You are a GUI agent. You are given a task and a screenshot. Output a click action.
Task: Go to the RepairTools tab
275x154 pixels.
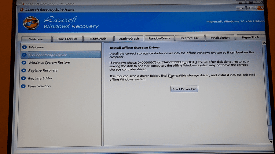coord(251,37)
